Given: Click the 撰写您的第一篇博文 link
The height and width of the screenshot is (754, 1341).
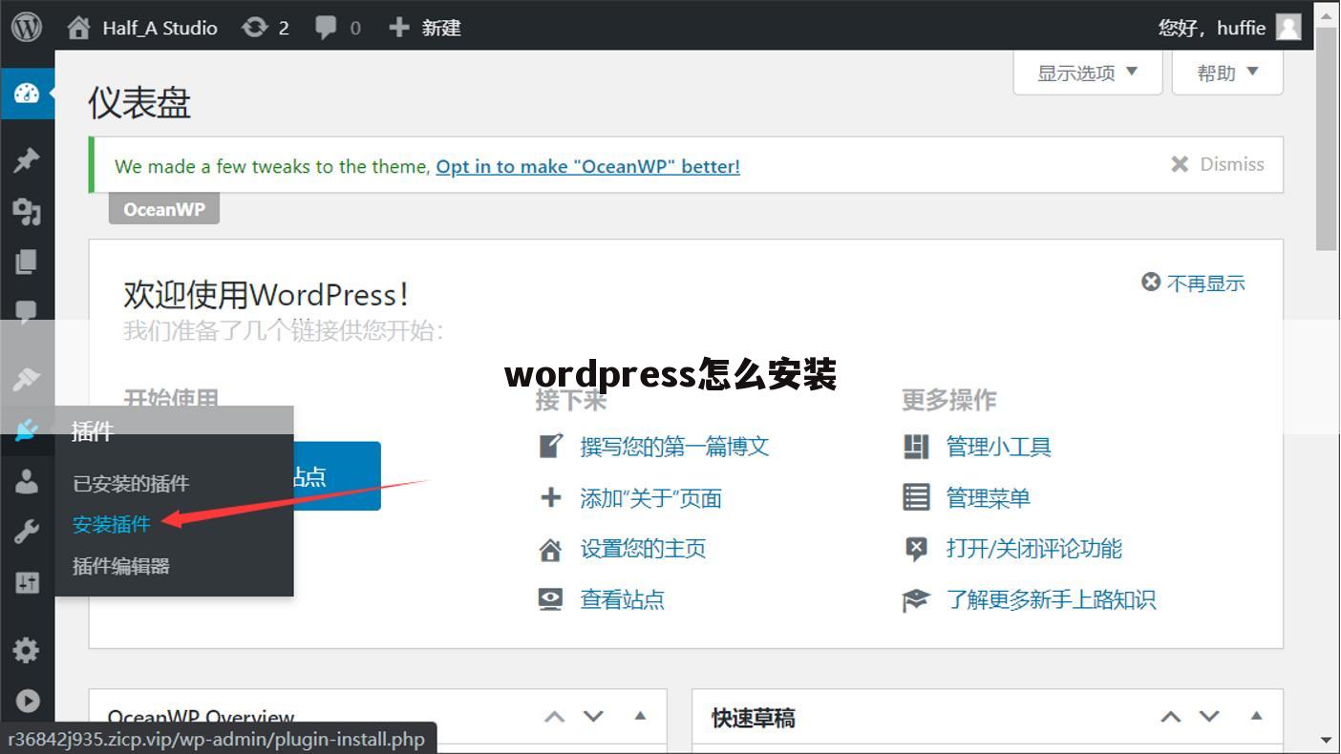Looking at the screenshot, I should coord(674,447).
